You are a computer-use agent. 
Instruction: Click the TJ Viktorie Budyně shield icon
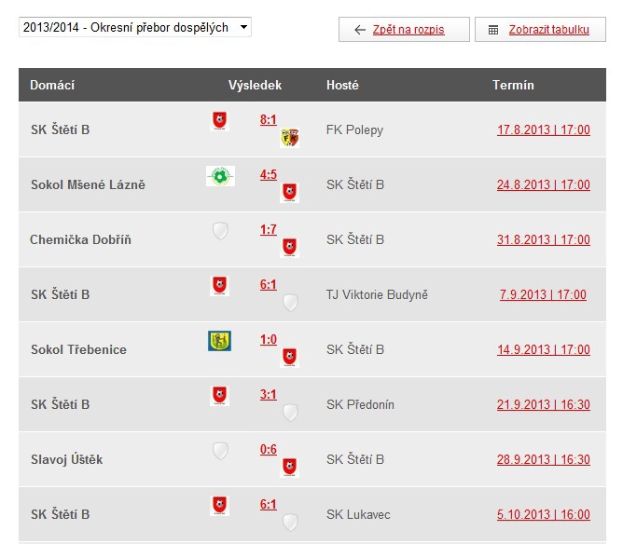click(x=290, y=303)
